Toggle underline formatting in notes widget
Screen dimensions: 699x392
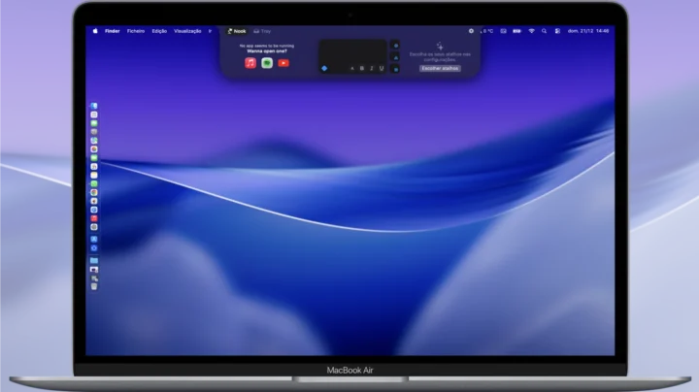[x=382, y=68]
